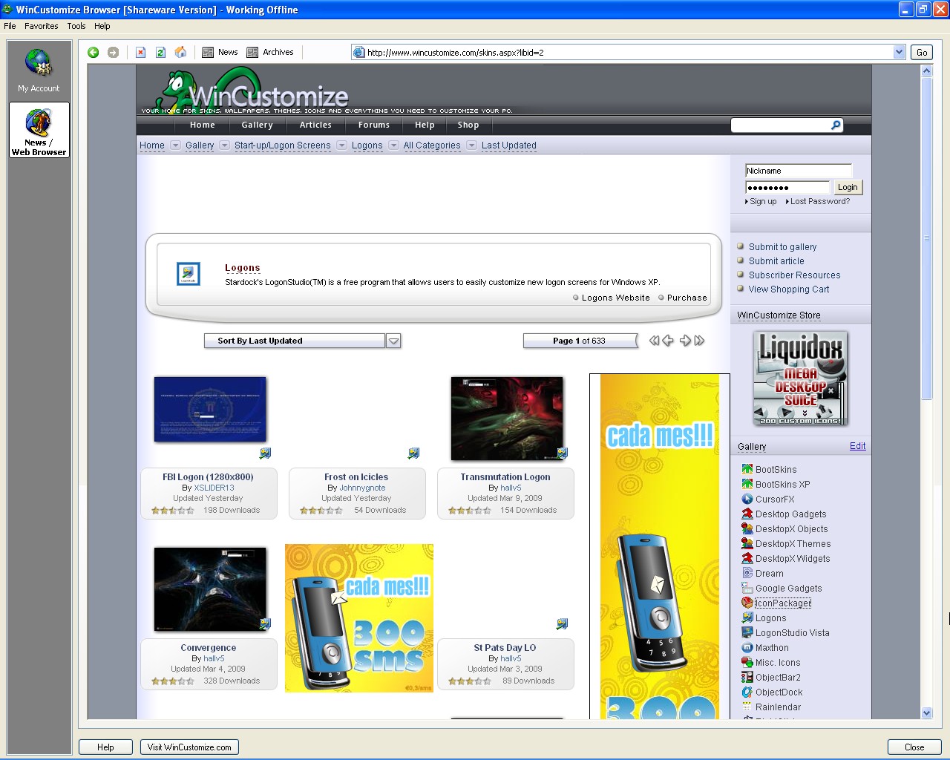Go to the home page icon
Screen dimensions: 950x760
(x=180, y=52)
